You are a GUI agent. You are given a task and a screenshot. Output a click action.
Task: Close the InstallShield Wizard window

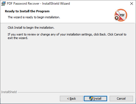tap(132, 4)
